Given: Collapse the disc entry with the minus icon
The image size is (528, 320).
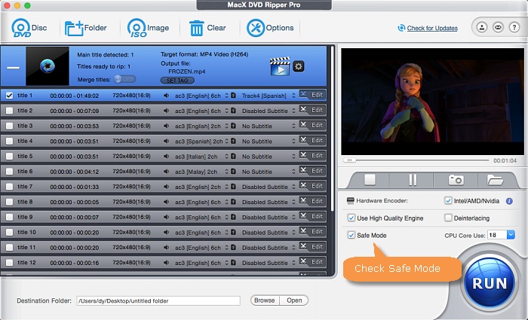Looking at the screenshot, I should click(13, 68).
